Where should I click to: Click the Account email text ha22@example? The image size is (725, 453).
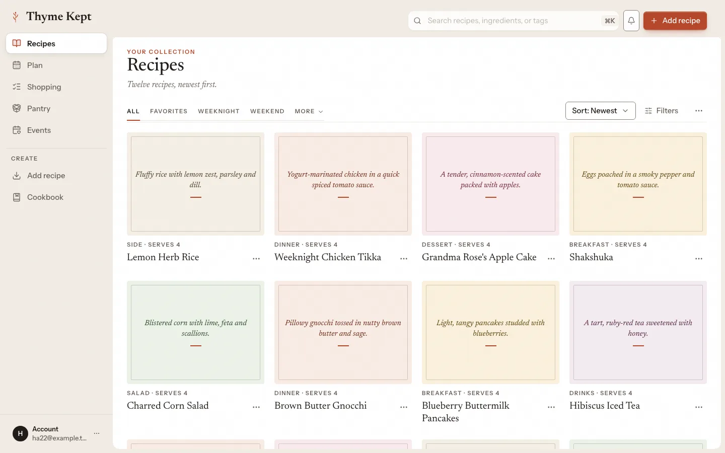tap(59, 438)
